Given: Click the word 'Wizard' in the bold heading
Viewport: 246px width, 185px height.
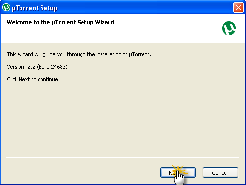Looking at the screenshot, I should click(104, 22).
